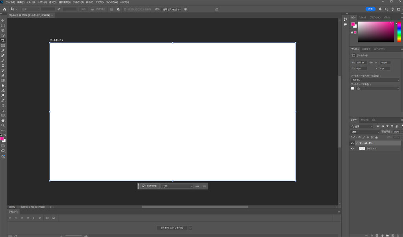Open the History panel icon

tap(345, 19)
